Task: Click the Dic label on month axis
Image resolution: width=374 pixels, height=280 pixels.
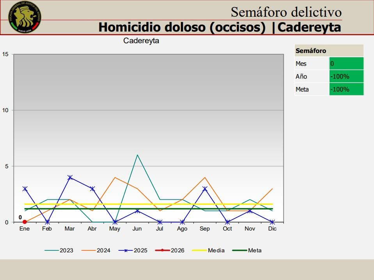Action: click(272, 229)
